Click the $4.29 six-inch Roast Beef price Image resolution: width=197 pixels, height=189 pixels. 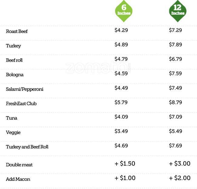coord(121,30)
